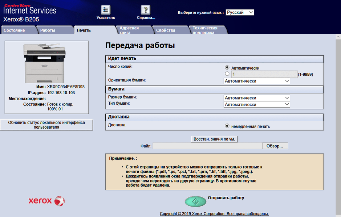Click the Файл path input field
The width and height of the screenshot is (341, 217).
207,146
